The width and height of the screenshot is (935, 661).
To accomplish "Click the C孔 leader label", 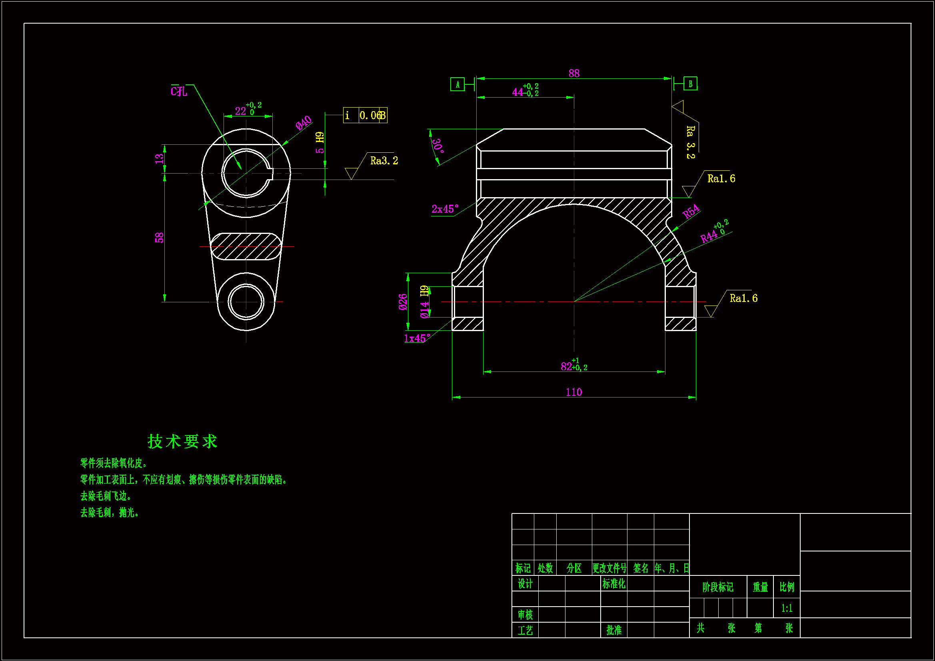I will pyautogui.click(x=179, y=91).
